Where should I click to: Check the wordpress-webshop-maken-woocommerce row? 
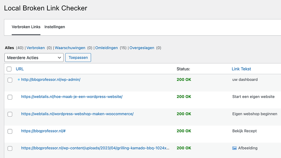coord(10,114)
